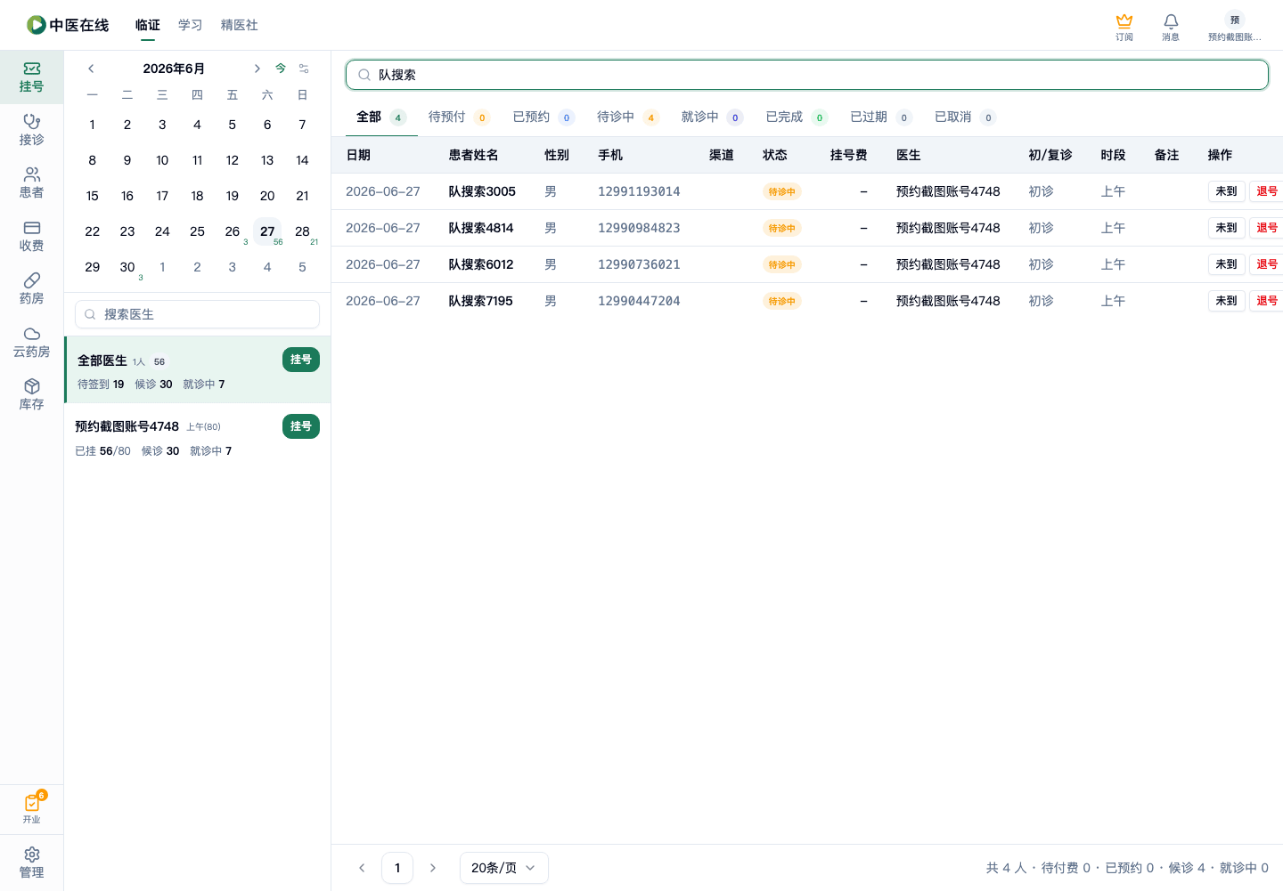Select June 28 in calendar

(x=302, y=231)
